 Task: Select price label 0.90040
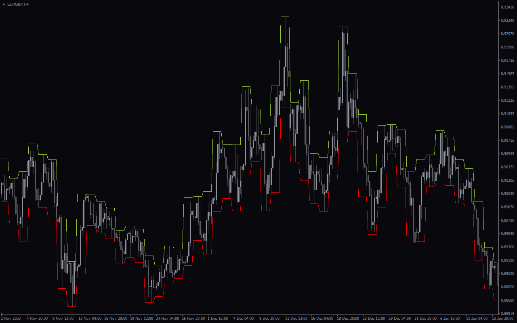[507, 194]
